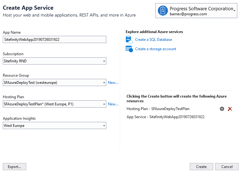Open the Create a SQL Database link

(x=154, y=40)
